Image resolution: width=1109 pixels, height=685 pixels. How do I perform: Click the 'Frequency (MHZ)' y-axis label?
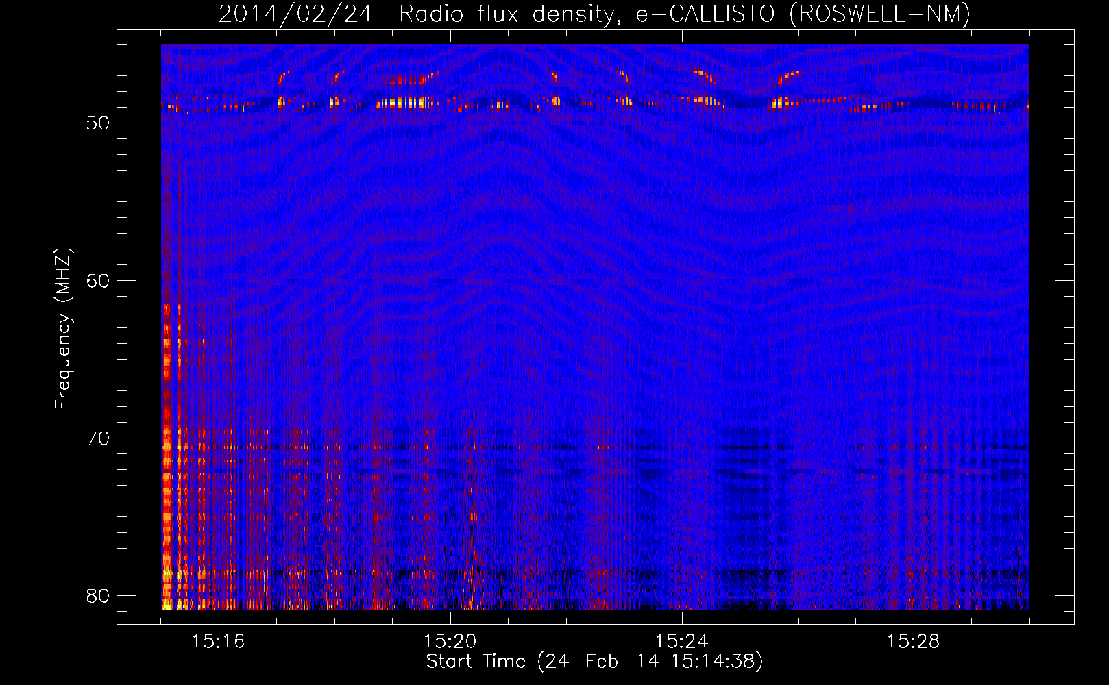pos(63,329)
